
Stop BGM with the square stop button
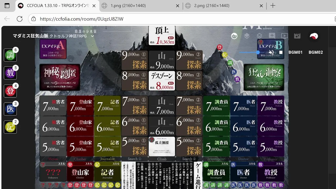click(x=281, y=52)
